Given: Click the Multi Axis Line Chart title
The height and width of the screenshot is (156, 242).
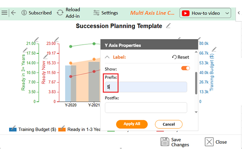Looking at the screenshot, I should point(152,13).
